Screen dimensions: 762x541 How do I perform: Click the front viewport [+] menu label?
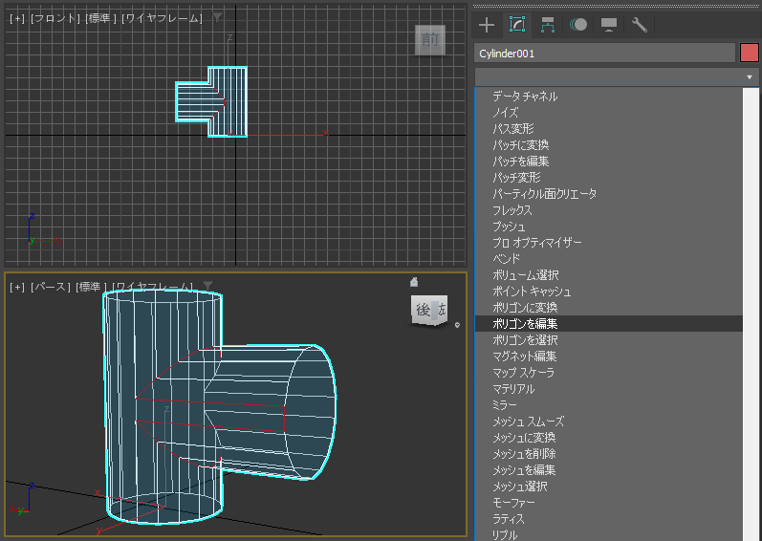point(17,18)
